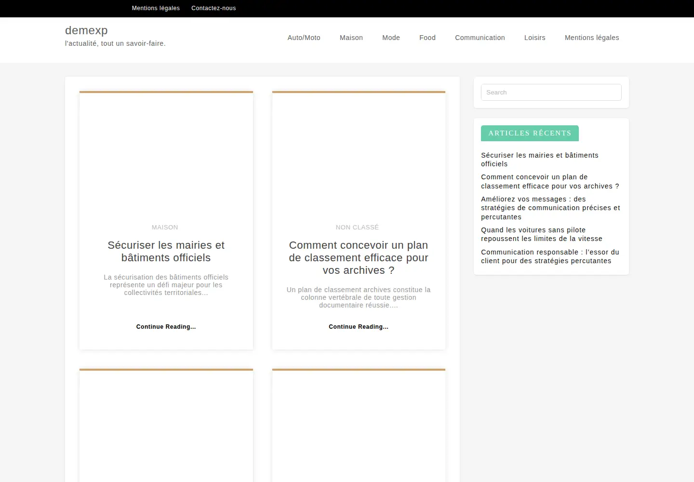Open recent article "Communication responsable"
694x482 pixels.
coord(550,256)
